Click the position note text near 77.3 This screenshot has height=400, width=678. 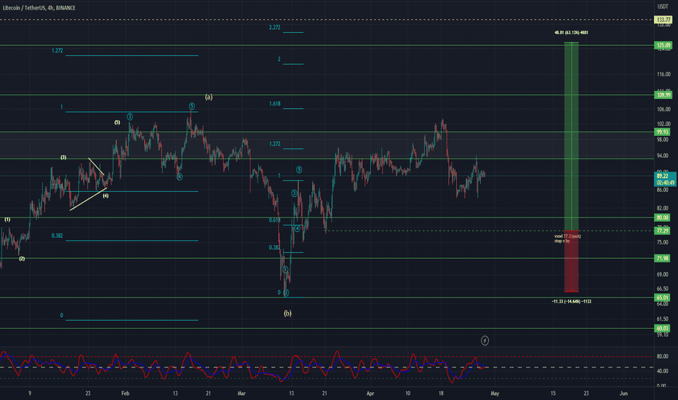point(567,239)
